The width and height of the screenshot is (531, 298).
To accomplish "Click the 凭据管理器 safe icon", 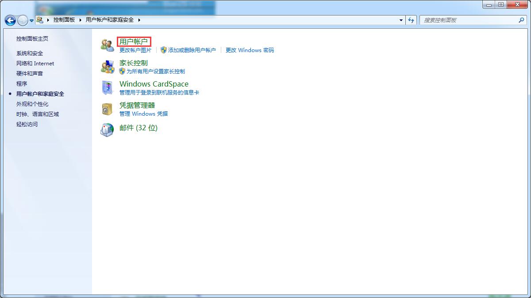I will coord(107,109).
